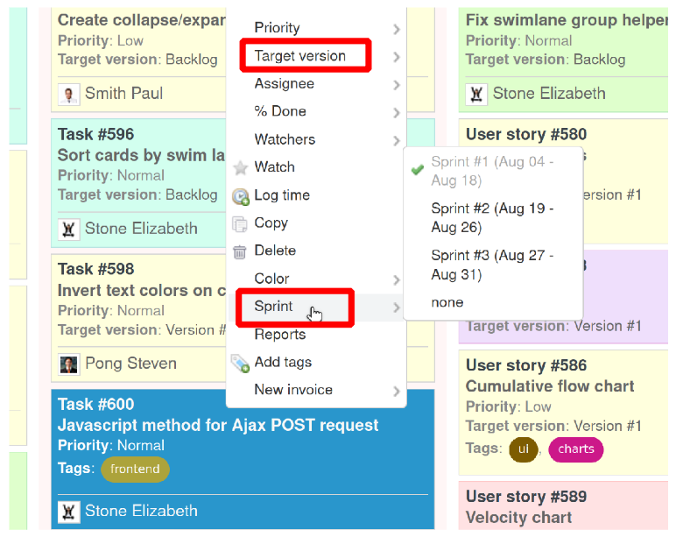
Task: Click Stone Elizabeth avatar on Task #600
Action: (68, 511)
